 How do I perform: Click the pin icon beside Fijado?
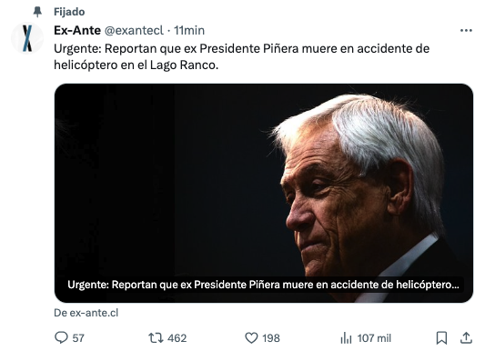point(37,12)
